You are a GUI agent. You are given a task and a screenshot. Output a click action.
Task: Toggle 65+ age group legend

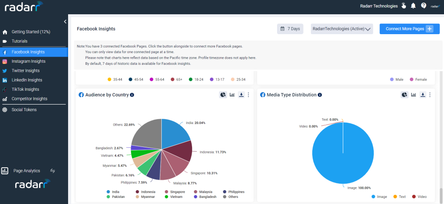point(176,80)
